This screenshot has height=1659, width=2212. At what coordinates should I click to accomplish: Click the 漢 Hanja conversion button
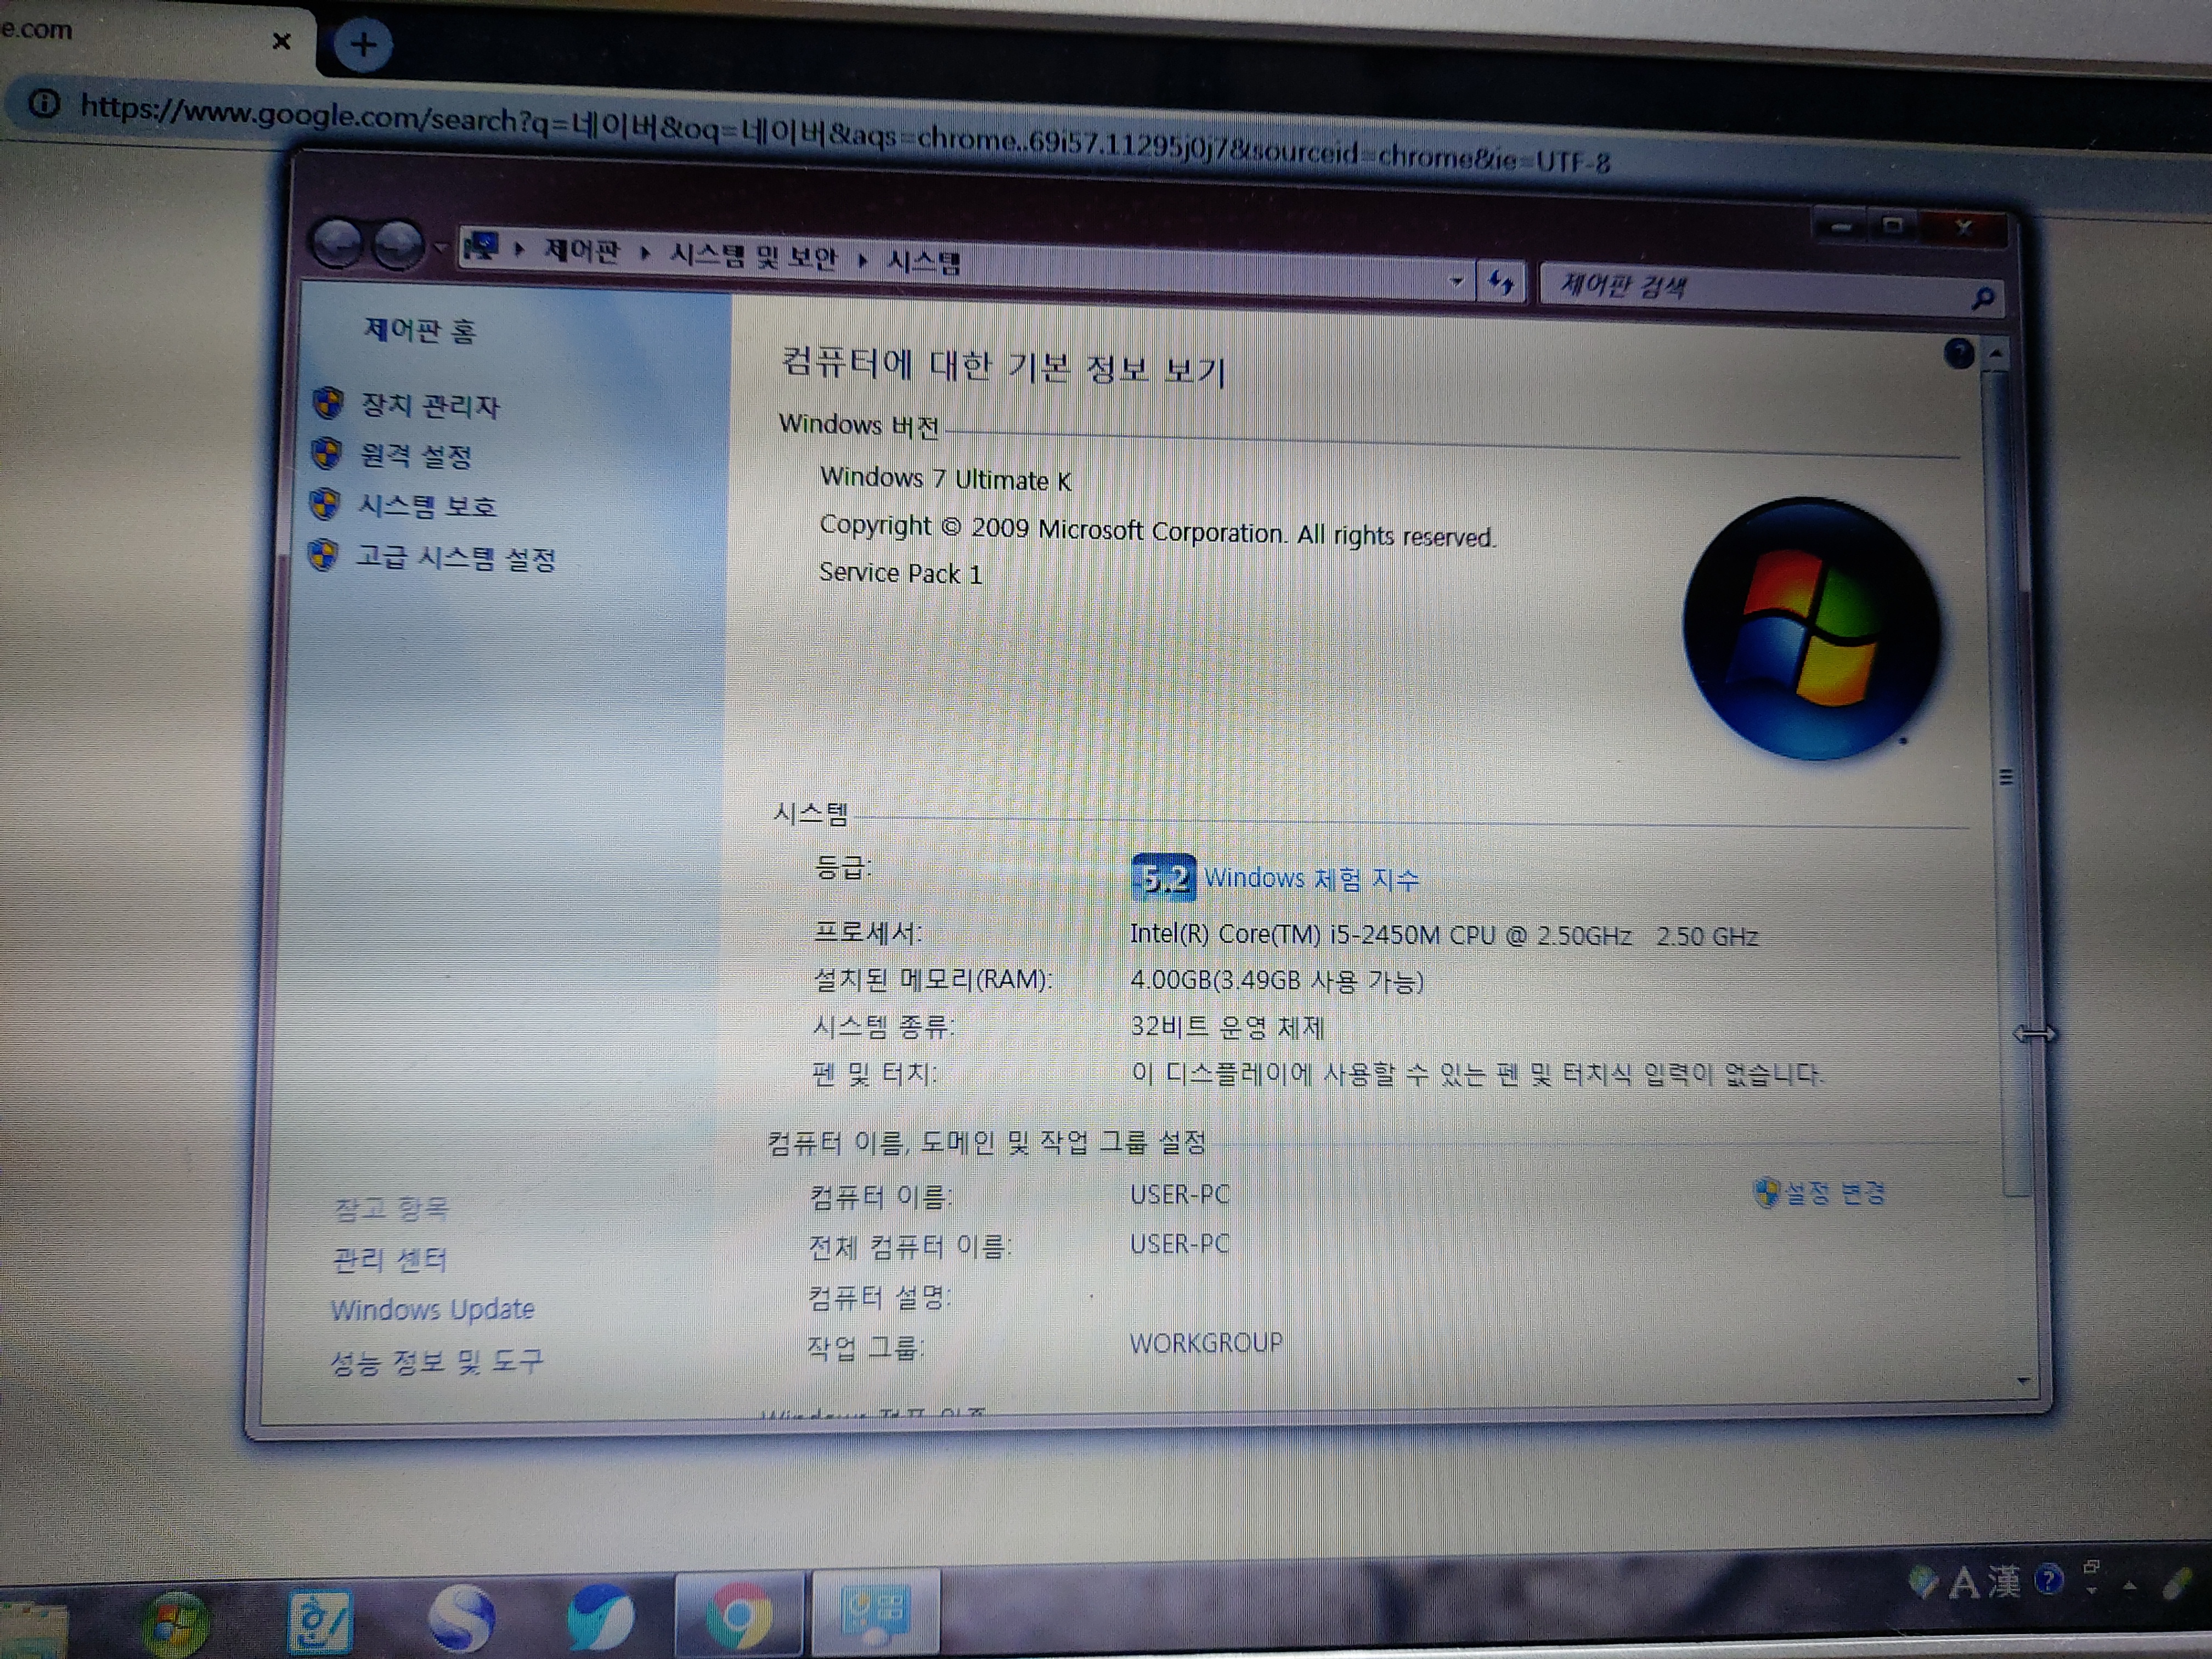coord(2004,1581)
